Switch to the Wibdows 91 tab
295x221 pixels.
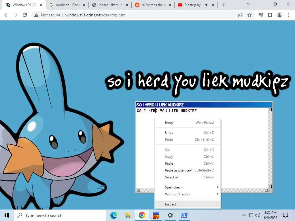[24, 5]
